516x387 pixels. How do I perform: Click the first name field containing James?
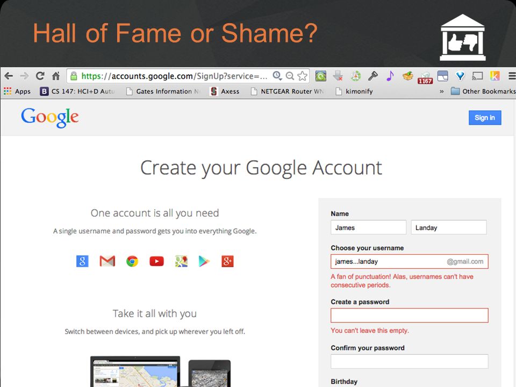[368, 227]
